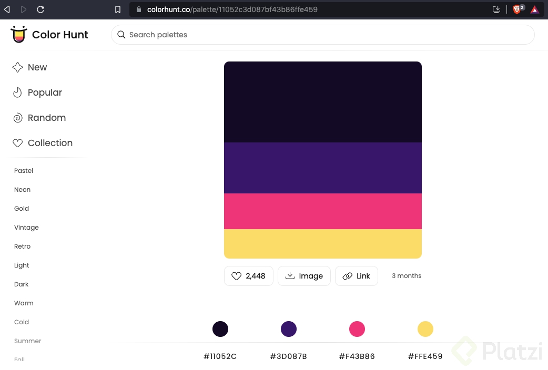Select the Warm tag
This screenshot has height=370, width=548.
(x=24, y=303)
